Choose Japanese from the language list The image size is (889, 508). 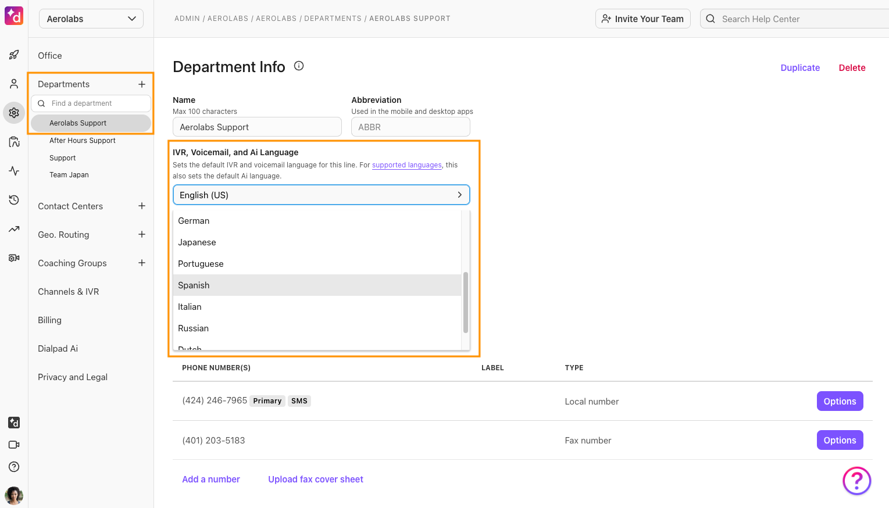(317, 242)
